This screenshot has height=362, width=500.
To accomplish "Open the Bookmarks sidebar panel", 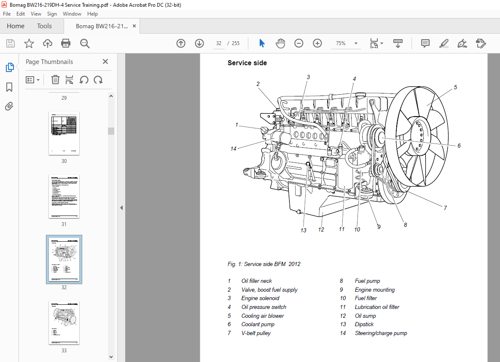I will point(9,87).
